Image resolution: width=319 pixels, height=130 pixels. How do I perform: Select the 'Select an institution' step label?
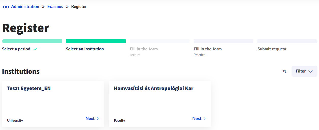point(85,49)
